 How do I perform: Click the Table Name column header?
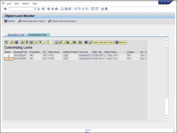pos(55,52)
